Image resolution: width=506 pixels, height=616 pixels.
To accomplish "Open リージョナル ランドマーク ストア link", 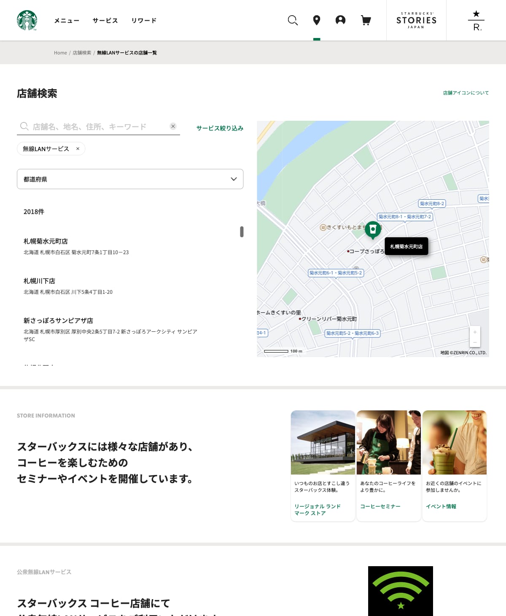I will [318, 510].
